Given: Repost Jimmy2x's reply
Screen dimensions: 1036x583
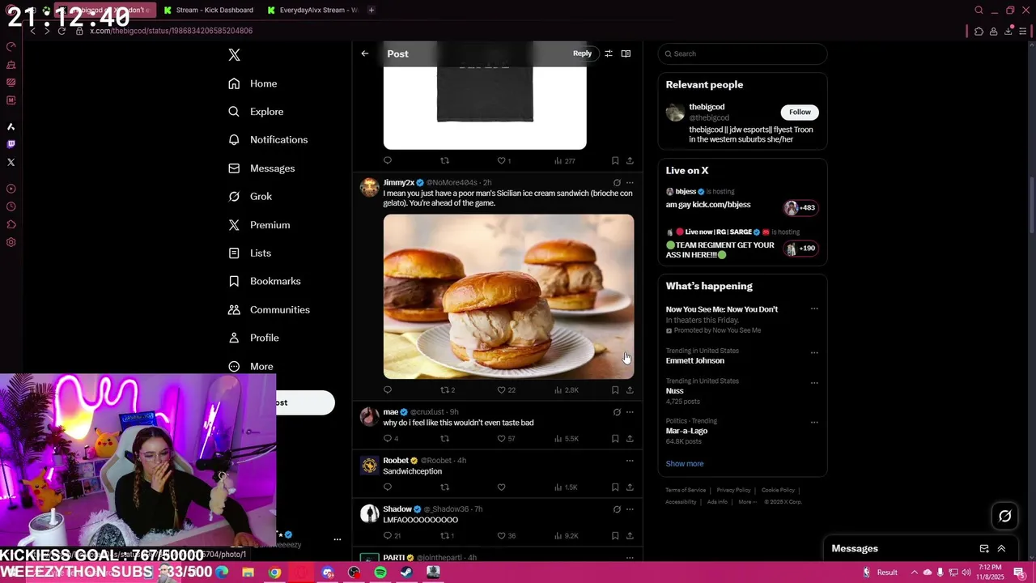Looking at the screenshot, I should tap(444, 390).
